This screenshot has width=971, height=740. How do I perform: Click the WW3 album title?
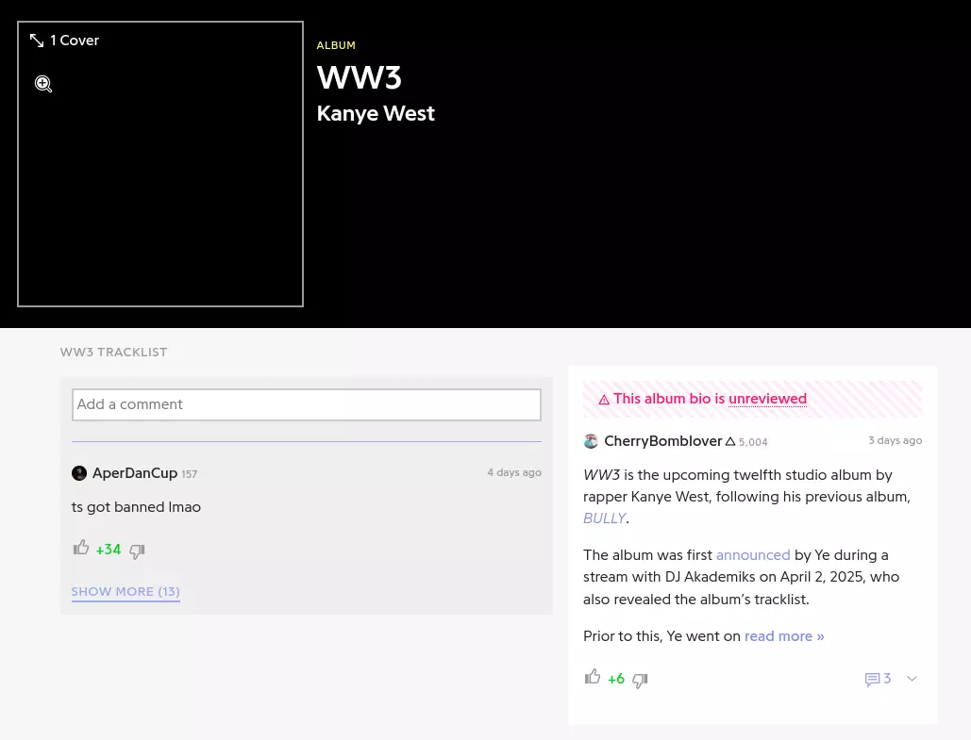pyautogui.click(x=360, y=78)
